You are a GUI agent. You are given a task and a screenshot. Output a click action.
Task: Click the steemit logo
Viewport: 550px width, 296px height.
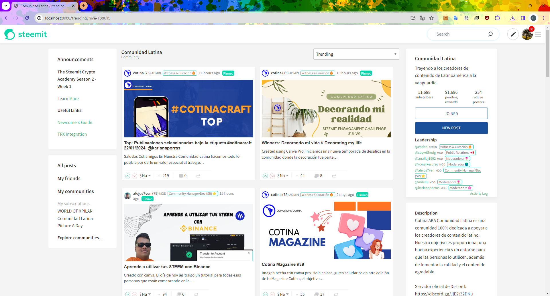point(25,34)
